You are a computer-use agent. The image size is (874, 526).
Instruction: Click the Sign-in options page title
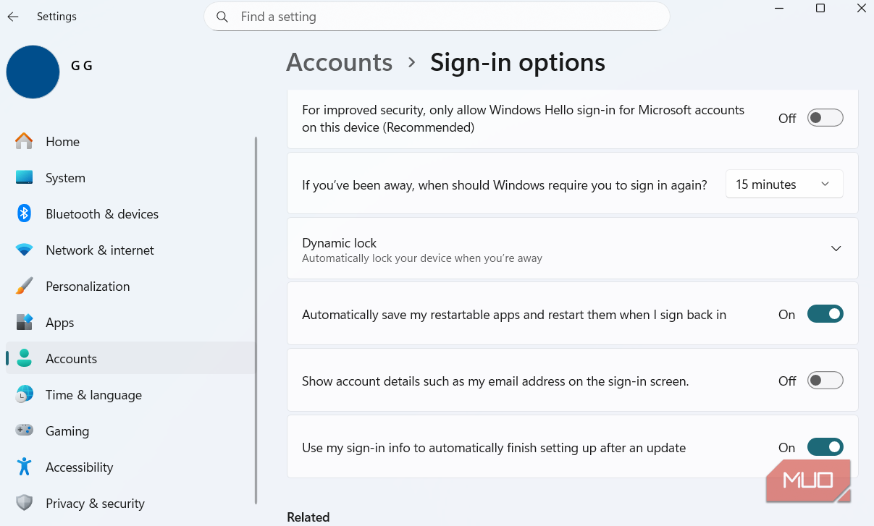[x=518, y=63]
